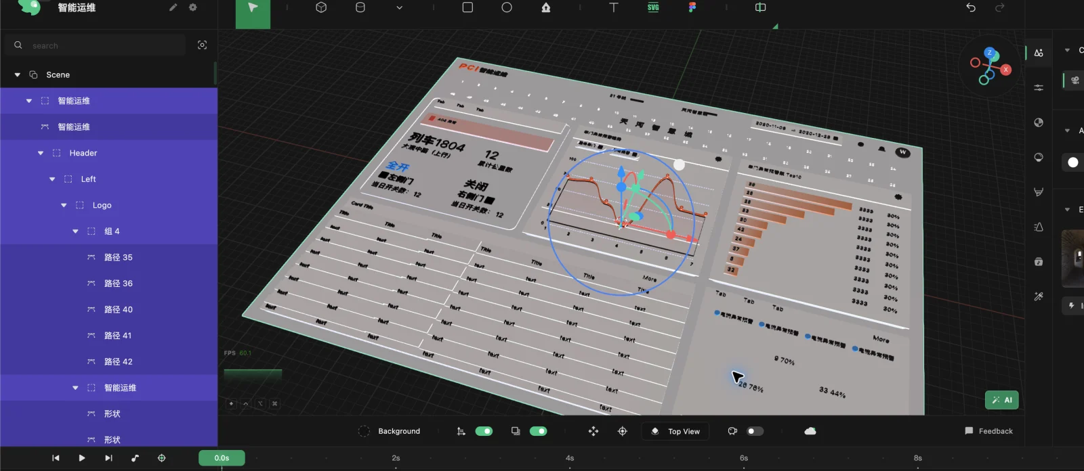
Task: Open the 3D shapes dropdown arrow
Action: (x=400, y=8)
